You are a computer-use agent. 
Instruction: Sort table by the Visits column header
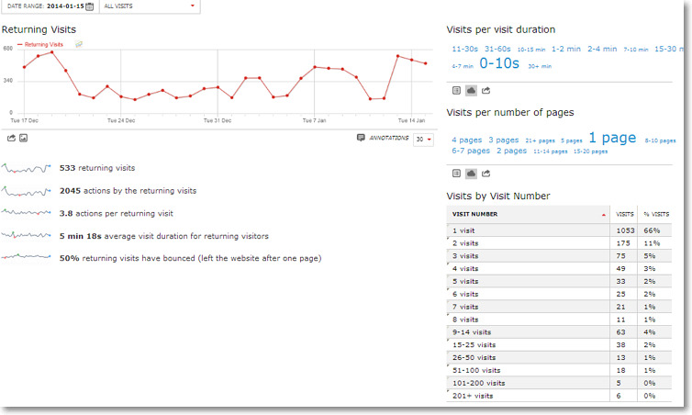point(624,213)
